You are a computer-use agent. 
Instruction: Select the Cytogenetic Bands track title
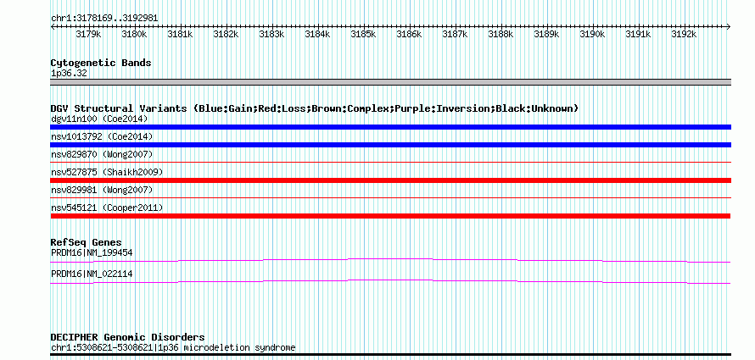[101, 63]
